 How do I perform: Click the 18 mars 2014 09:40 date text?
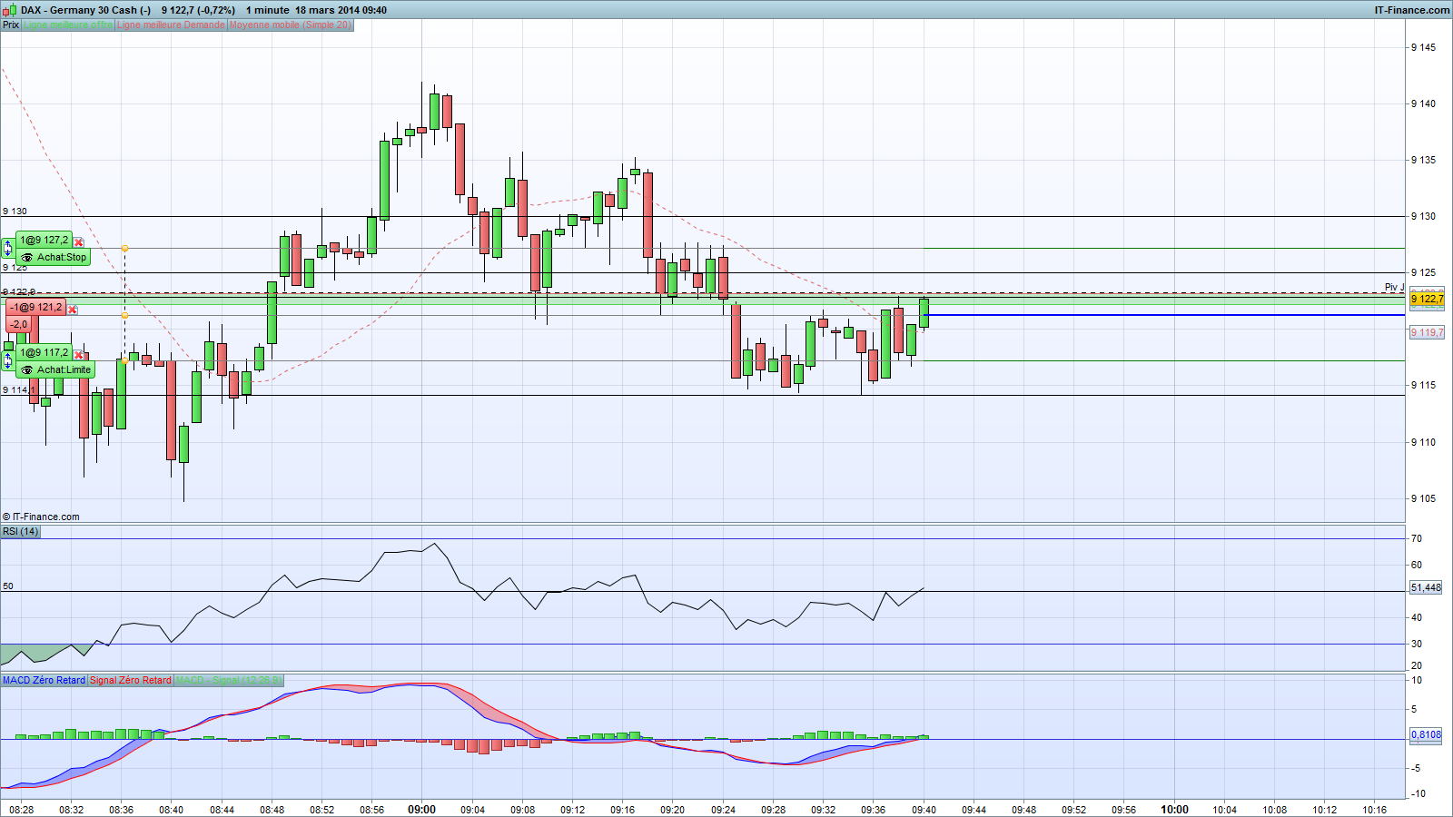(x=341, y=10)
